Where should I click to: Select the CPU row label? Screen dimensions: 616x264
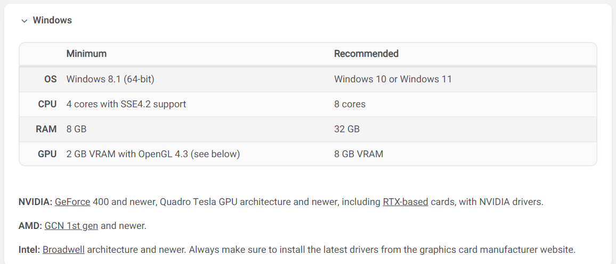47,104
